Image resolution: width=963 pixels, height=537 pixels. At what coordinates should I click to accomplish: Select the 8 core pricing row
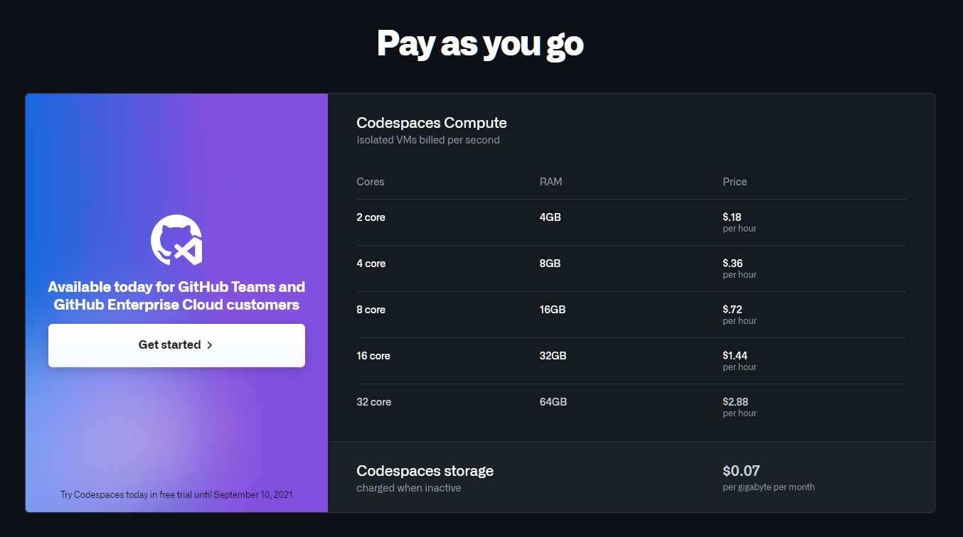(371, 310)
